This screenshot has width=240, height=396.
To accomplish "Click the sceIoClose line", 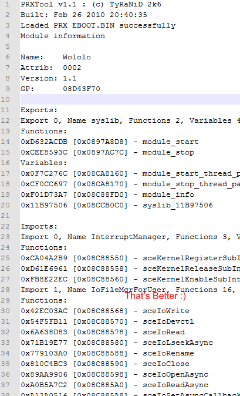I will coord(105,364).
